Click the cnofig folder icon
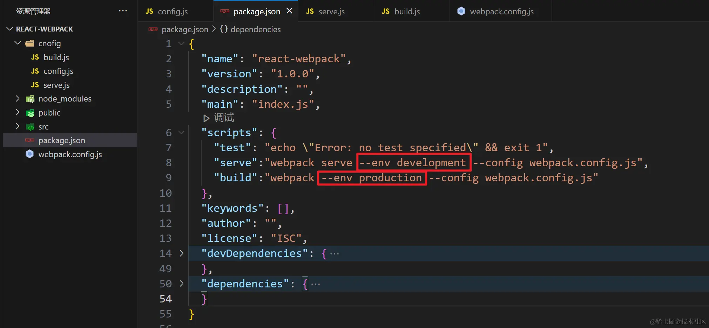Viewport: 709px width, 328px height. (x=30, y=43)
